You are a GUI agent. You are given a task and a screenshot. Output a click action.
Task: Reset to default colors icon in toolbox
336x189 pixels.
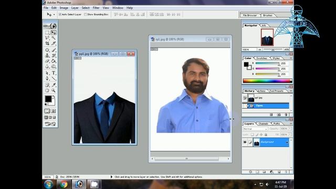(46, 104)
